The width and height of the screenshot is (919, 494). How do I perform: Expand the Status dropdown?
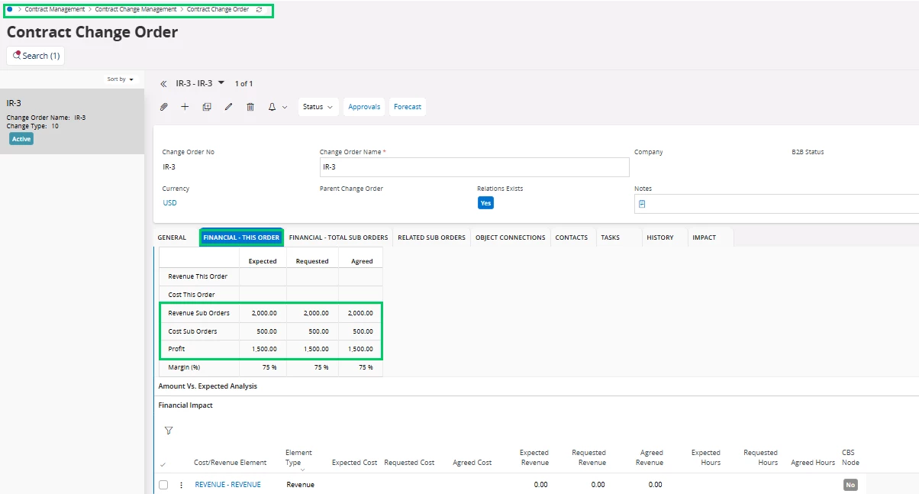[318, 107]
